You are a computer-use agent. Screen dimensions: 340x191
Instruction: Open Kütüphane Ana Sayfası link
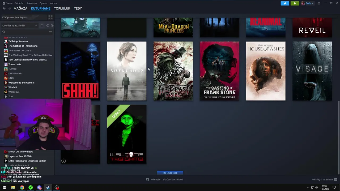15,17
